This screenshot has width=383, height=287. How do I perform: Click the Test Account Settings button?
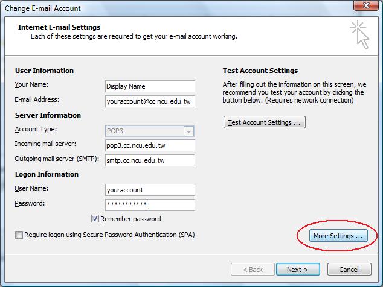pos(264,122)
